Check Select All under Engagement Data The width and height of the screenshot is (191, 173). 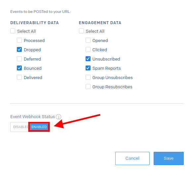[x=81, y=31]
